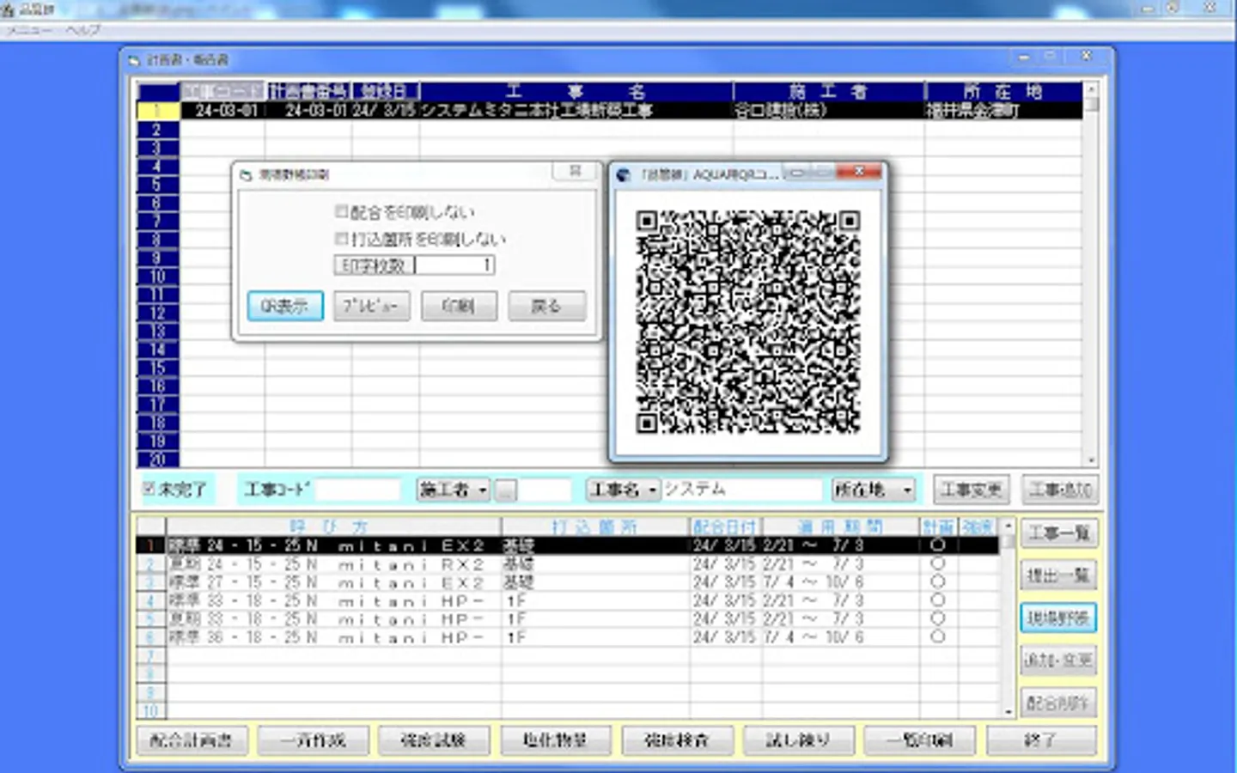Image resolution: width=1237 pixels, height=773 pixels.
Task: Click the 打込箇所 column header
Action: point(595,526)
